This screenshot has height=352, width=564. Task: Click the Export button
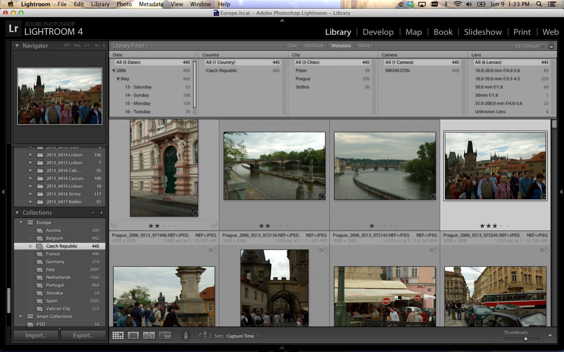click(83, 336)
